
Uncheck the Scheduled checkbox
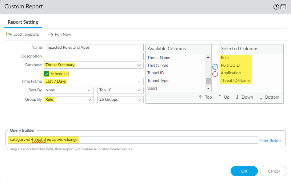coord(47,74)
